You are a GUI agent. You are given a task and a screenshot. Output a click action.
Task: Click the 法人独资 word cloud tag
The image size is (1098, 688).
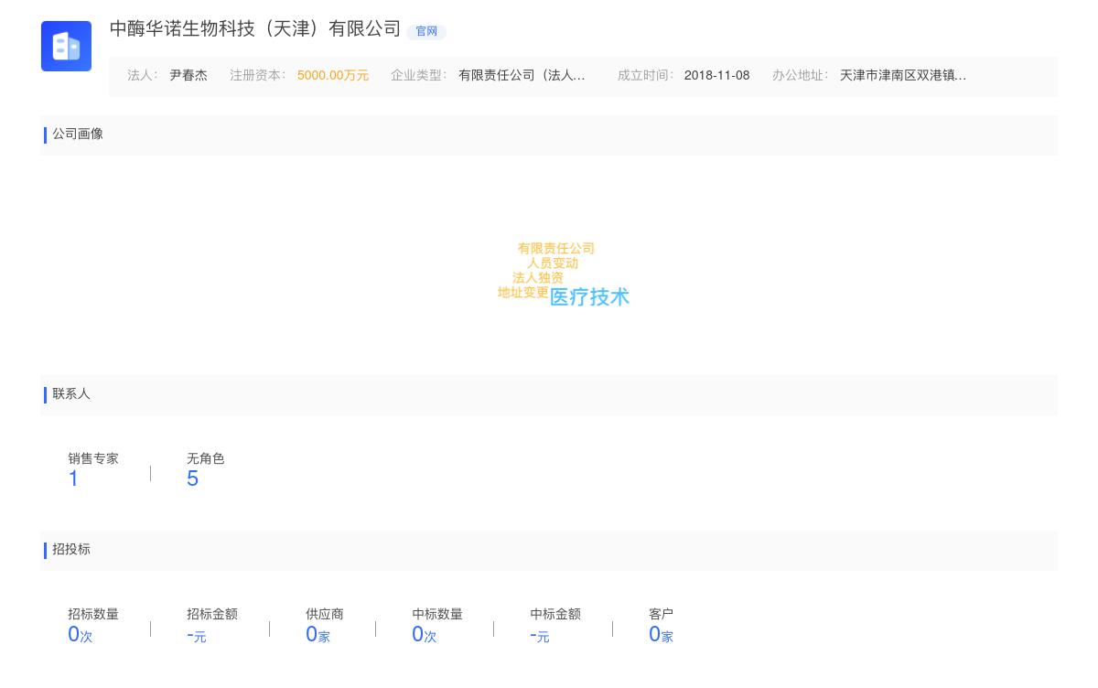[540, 276]
